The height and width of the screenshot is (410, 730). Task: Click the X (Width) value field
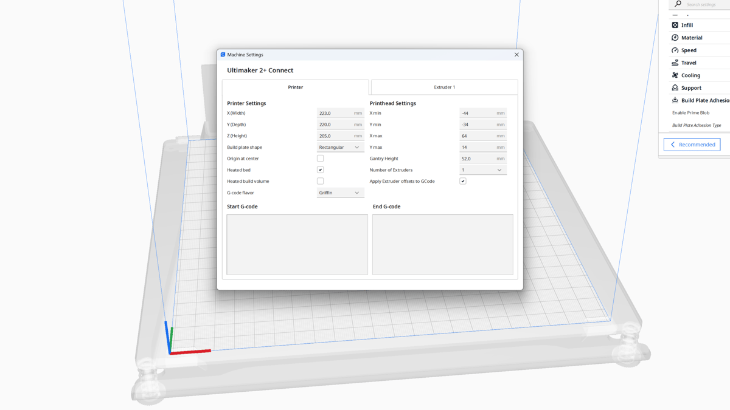pyautogui.click(x=340, y=113)
